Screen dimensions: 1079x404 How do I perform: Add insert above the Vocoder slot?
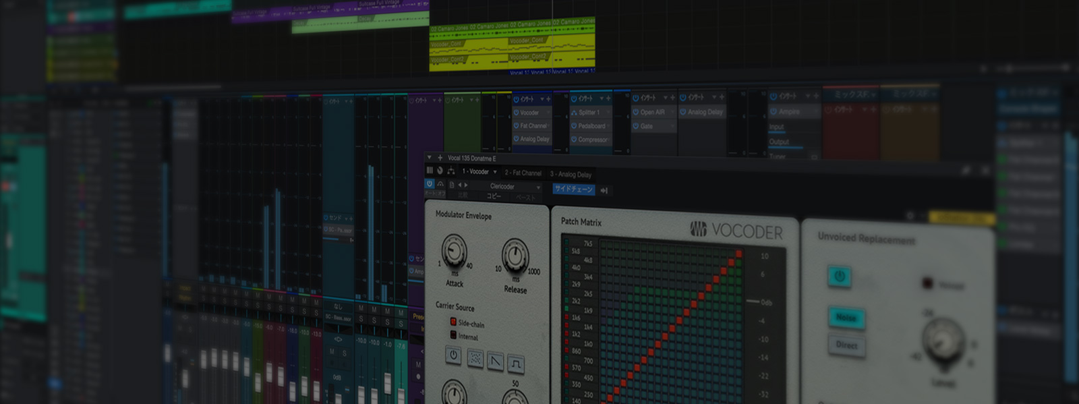(x=548, y=99)
